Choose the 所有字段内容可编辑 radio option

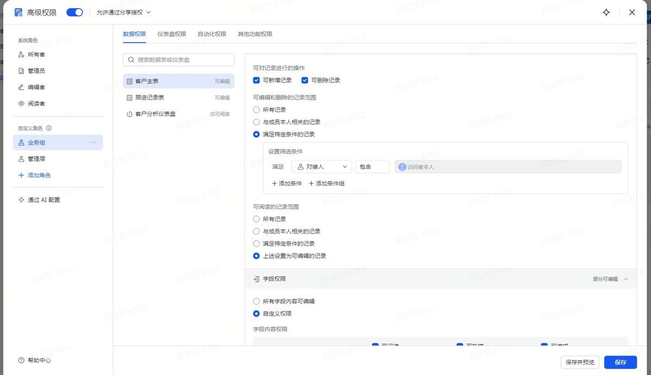257,301
